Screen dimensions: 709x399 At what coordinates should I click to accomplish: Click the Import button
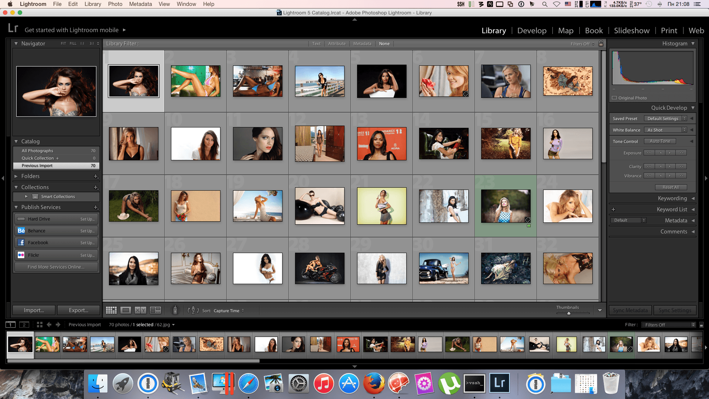pyautogui.click(x=33, y=310)
